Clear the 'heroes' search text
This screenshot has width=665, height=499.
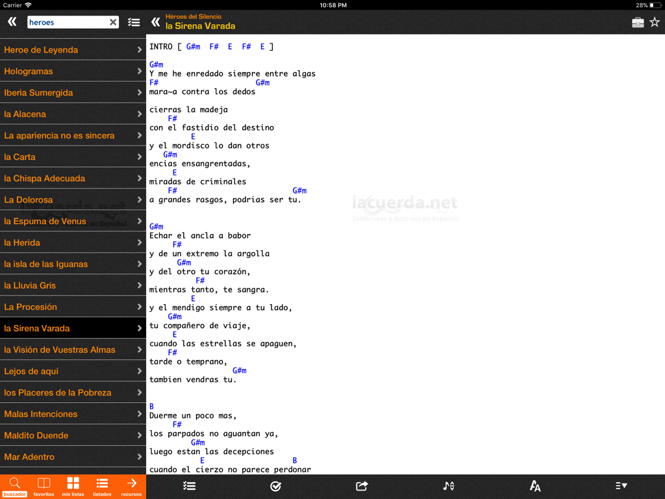(113, 22)
